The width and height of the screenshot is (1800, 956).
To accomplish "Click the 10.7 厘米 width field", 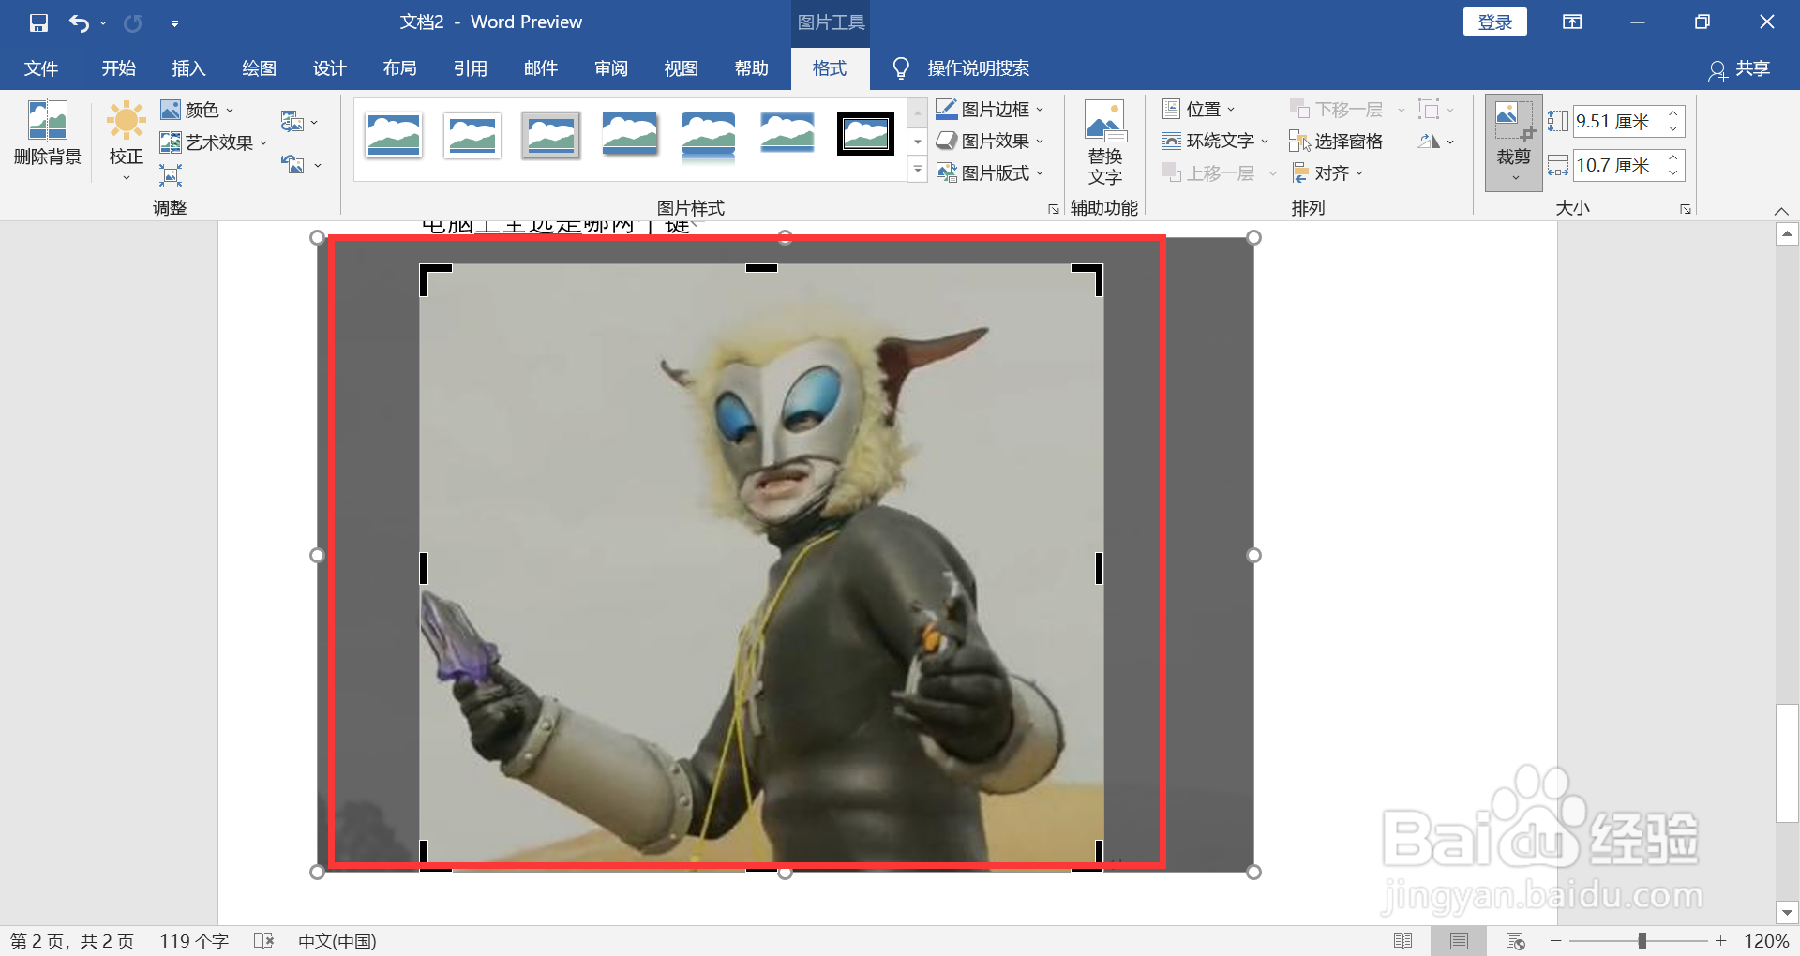I will (x=1616, y=166).
